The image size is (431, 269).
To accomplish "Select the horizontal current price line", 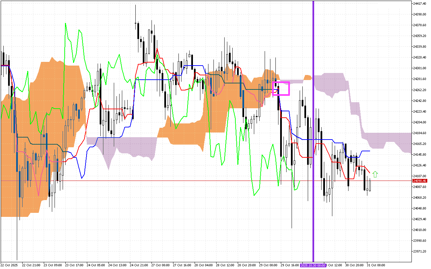I will (x=202, y=181).
